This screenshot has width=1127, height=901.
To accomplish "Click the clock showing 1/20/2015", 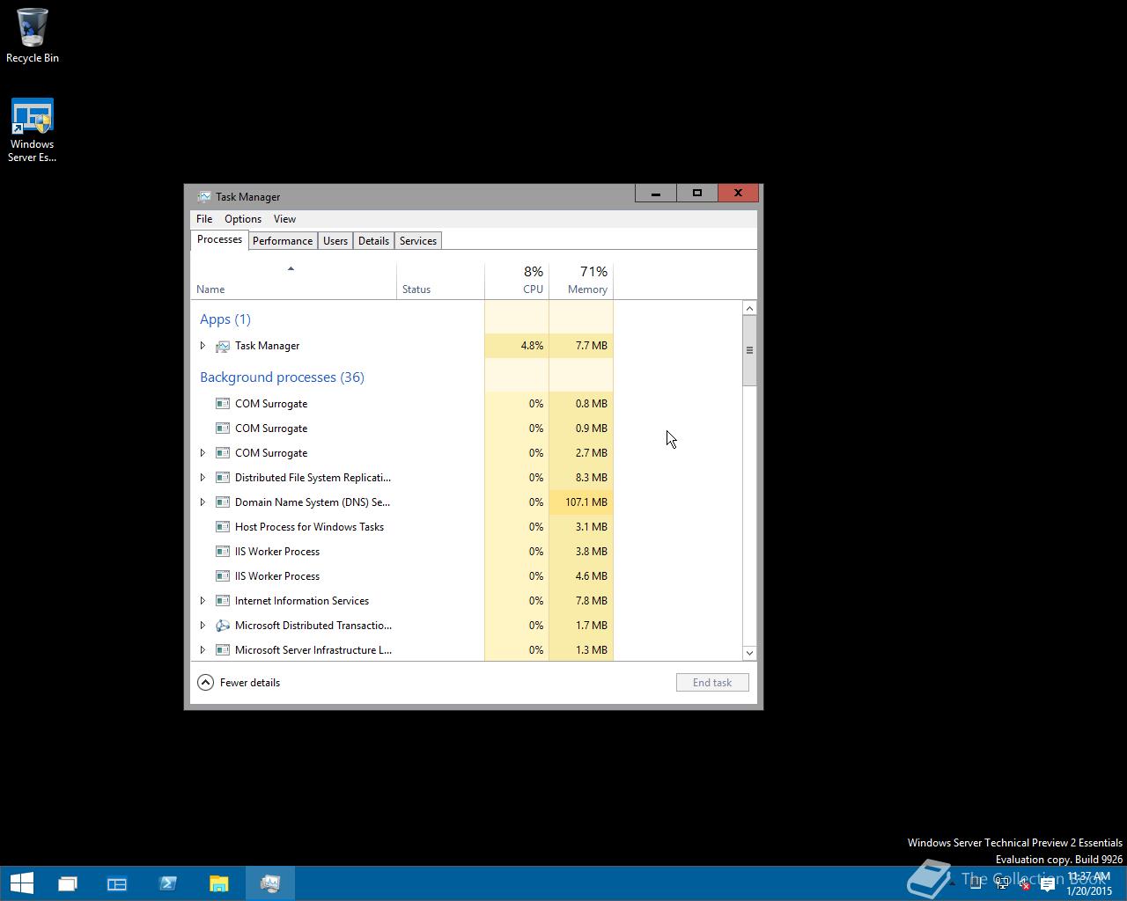I will (1089, 884).
